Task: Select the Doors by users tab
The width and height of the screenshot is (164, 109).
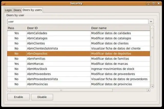Action: (x=32, y=10)
